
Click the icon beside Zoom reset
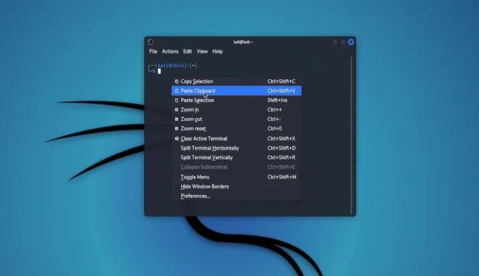[177, 128]
